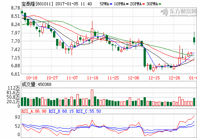This screenshot has height=138, width=197.
Task: Click the 20PMA legend label
Action: pos(136,4)
